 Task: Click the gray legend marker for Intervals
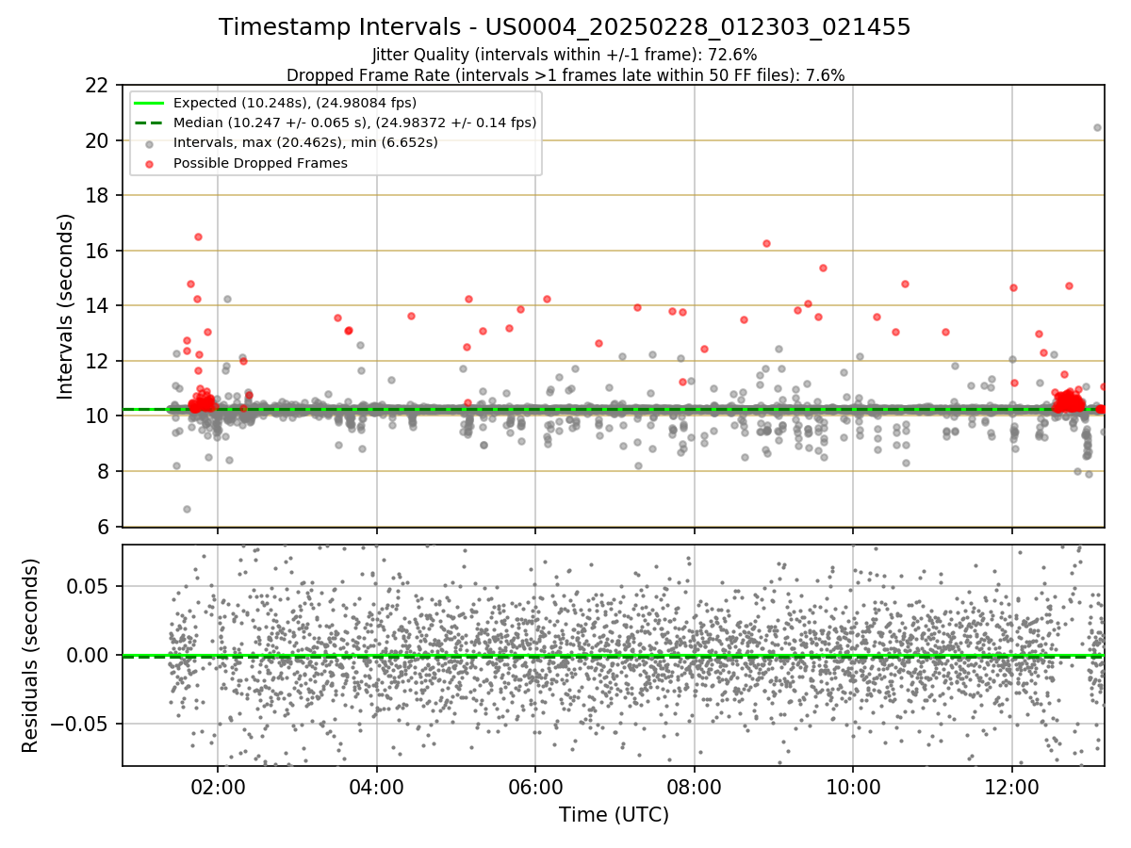point(151,143)
